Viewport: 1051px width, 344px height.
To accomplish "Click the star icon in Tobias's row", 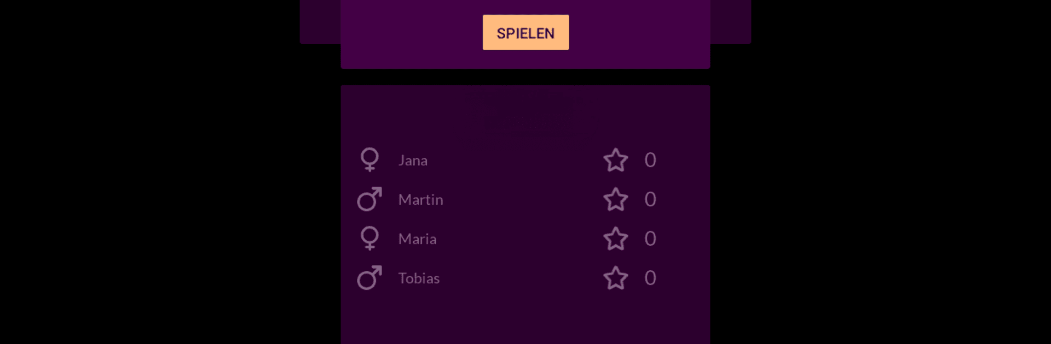I will click(616, 278).
